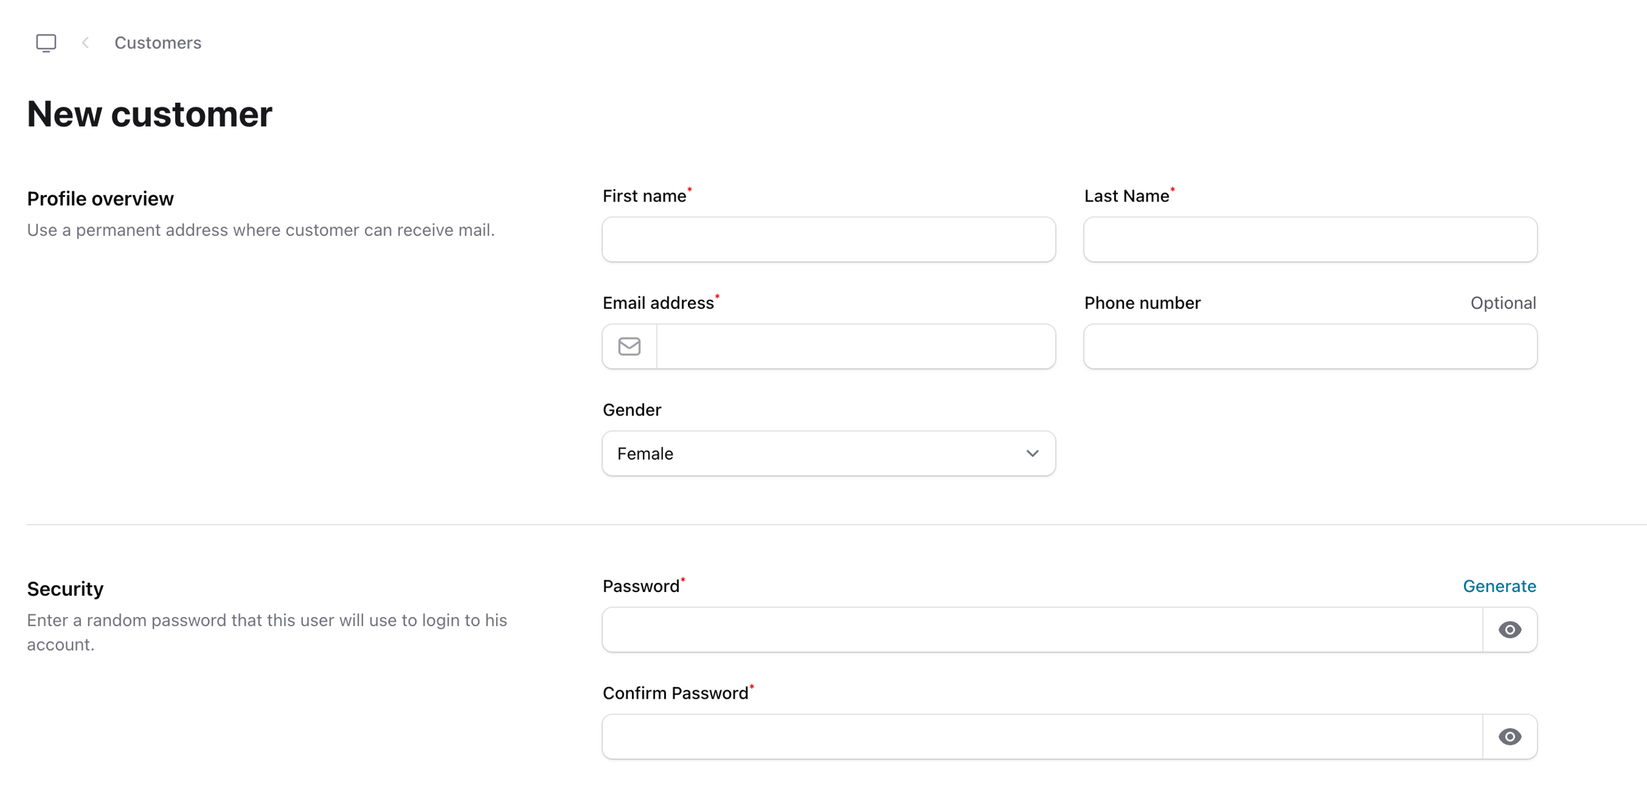This screenshot has width=1647, height=806.
Task: Click the monitor icon in breadcrumb
Action: click(46, 43)
